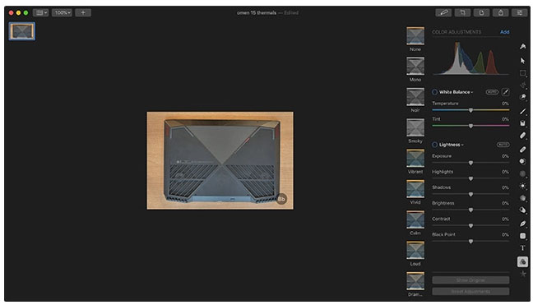Open the 100% zoom dropdown
The image size is (533, 305).
click(62, 12)
